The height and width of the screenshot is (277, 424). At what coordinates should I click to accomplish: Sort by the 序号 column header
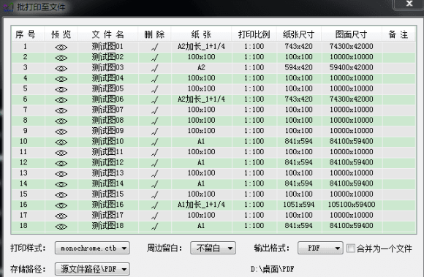coord(26,34)
